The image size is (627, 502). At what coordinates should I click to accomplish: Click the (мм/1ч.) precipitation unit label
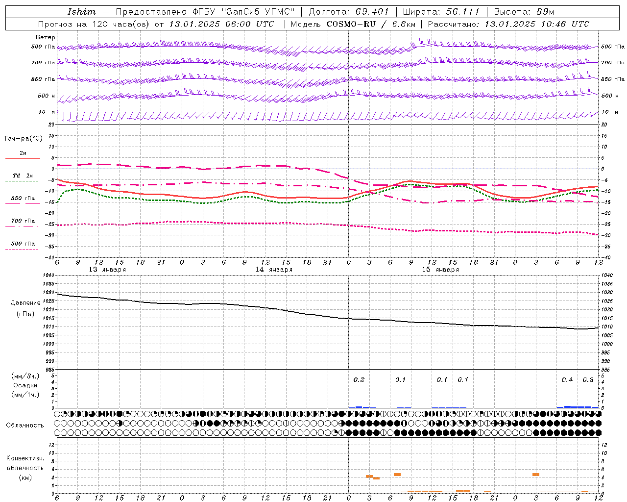(x=25, y=395)
